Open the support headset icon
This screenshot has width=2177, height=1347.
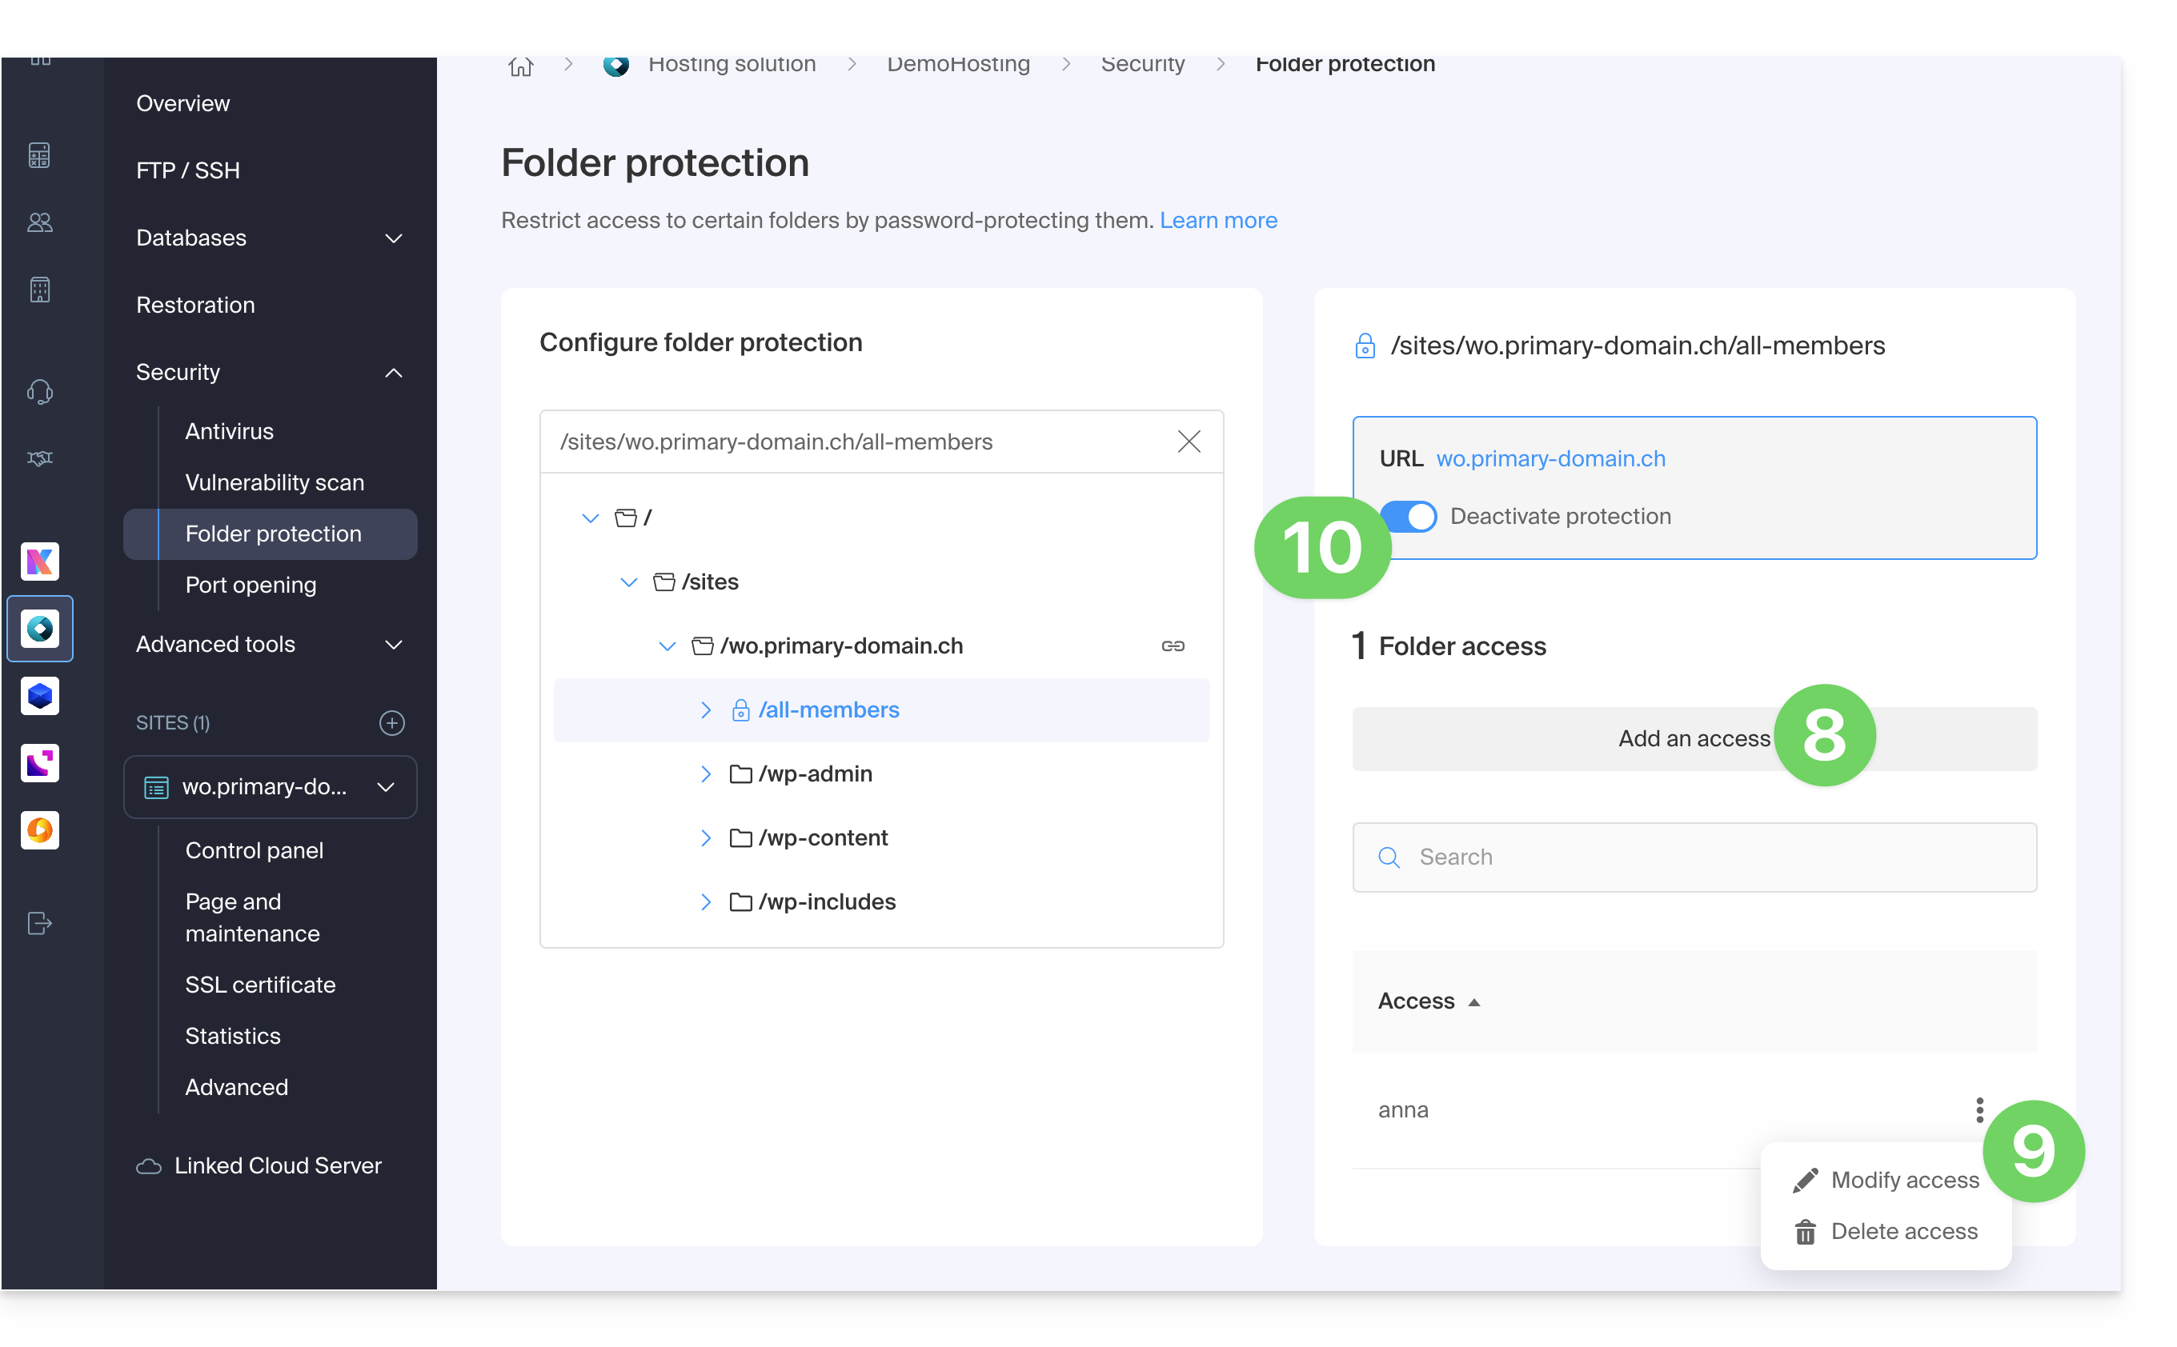[x=39, y=392]
